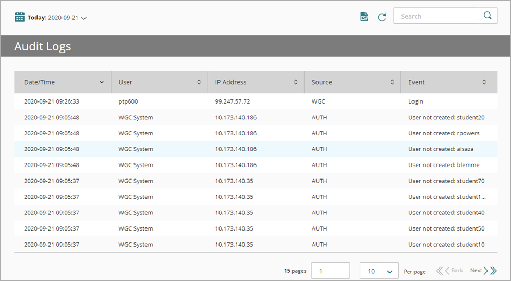
Task: Click the WGC source cell
Action: click(x=318, y=101)
